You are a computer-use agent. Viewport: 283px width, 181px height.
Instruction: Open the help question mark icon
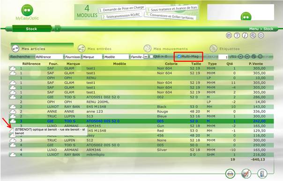click(x=237, y=36)
